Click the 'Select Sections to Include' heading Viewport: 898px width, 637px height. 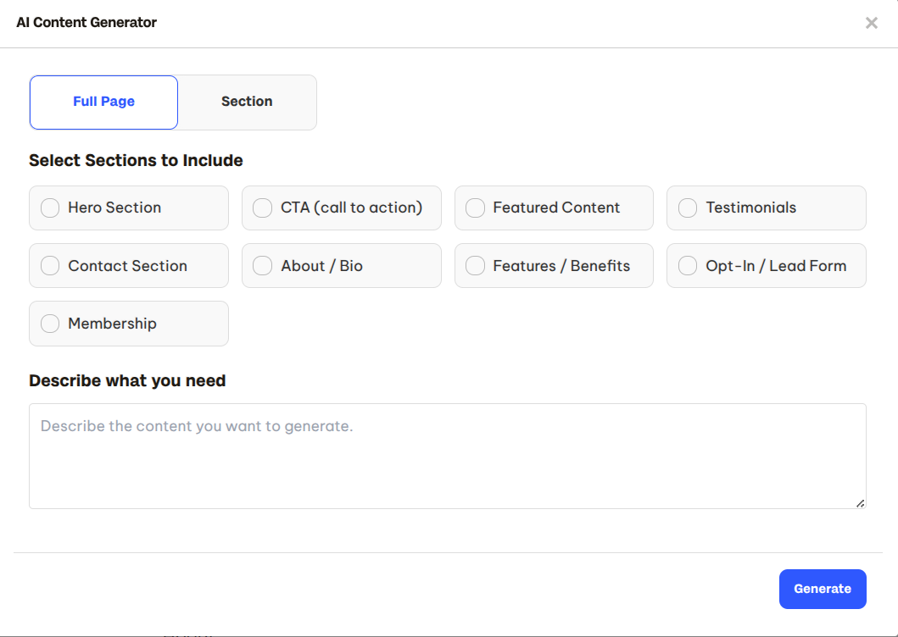136,160
